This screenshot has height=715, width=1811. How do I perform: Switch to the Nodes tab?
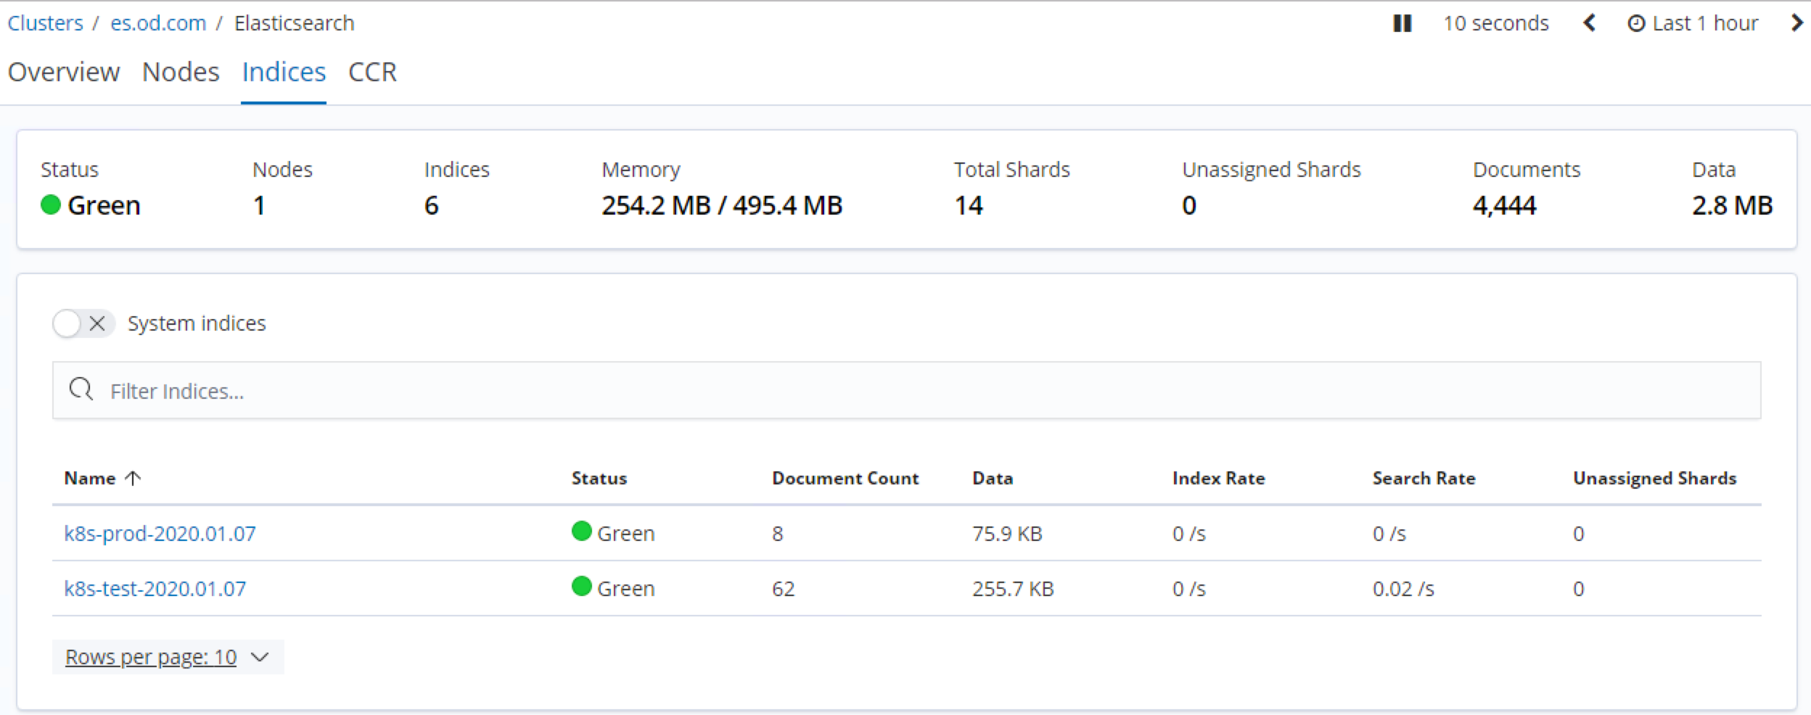click(x=181, y=72)
